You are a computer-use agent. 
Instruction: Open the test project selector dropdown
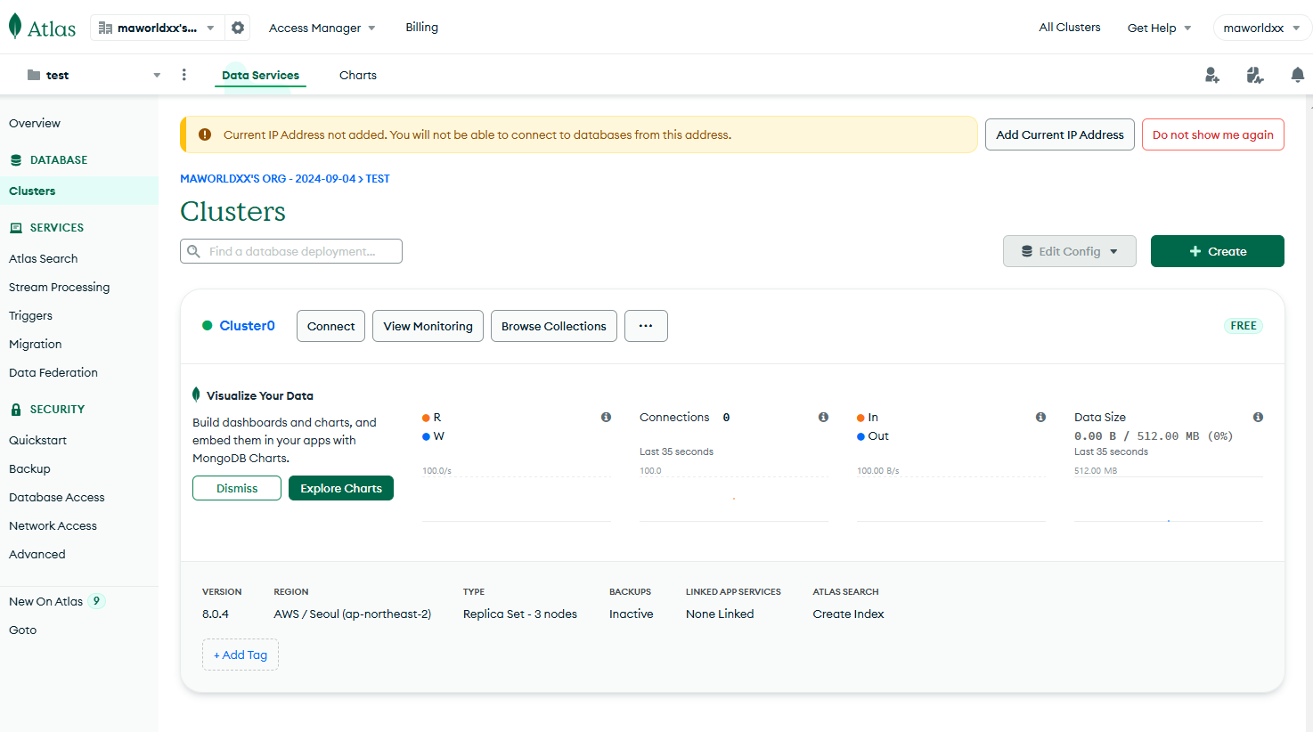point(93,75)
